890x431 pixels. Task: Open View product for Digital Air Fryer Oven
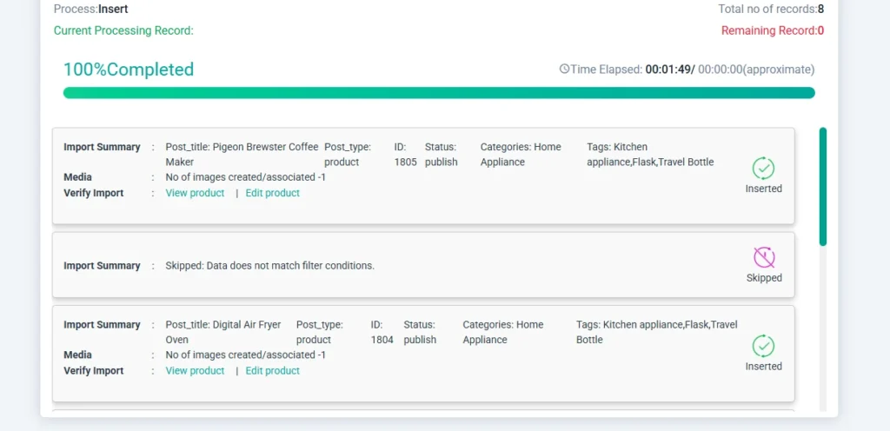[195, 370]
